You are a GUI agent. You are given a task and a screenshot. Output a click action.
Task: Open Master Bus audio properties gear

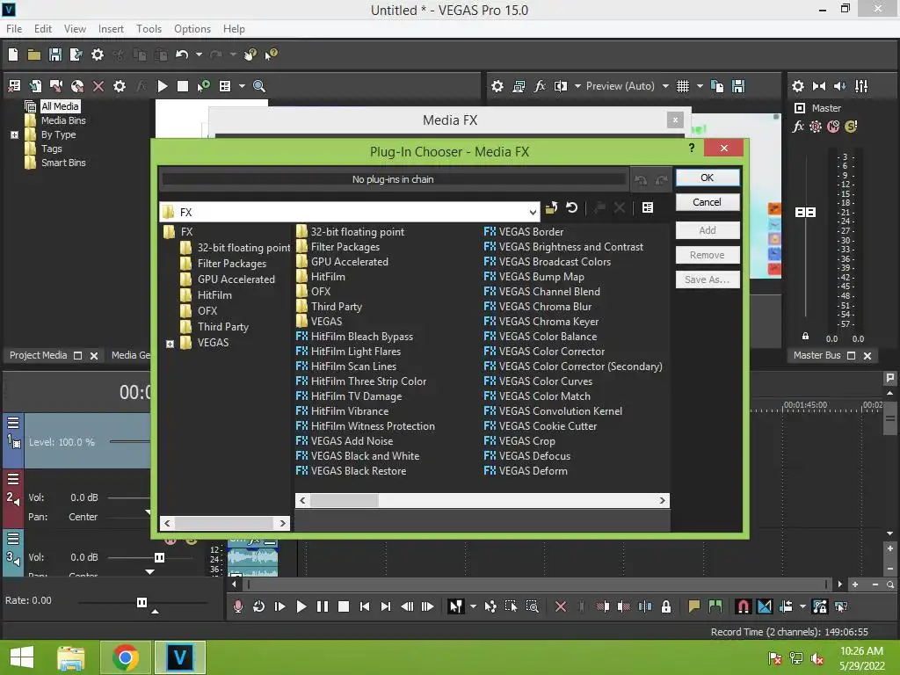click(798, 86)
